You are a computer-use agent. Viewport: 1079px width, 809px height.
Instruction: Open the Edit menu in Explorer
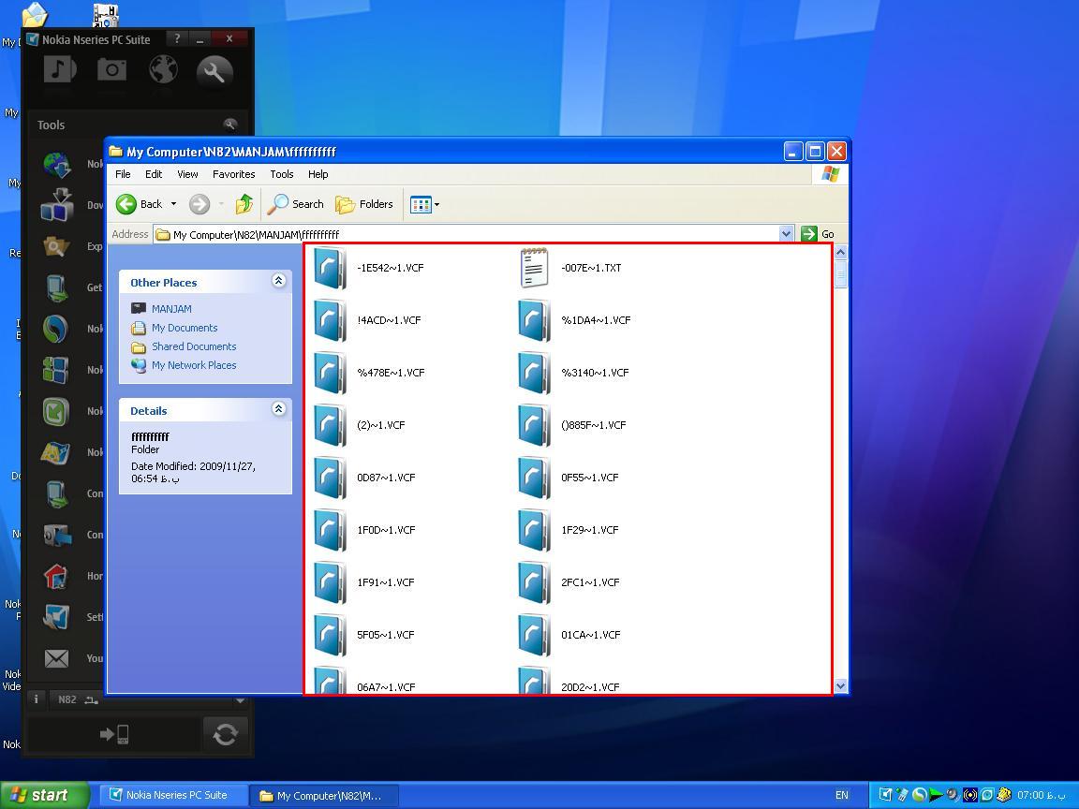pyautogui.click(x=154, y=174)
